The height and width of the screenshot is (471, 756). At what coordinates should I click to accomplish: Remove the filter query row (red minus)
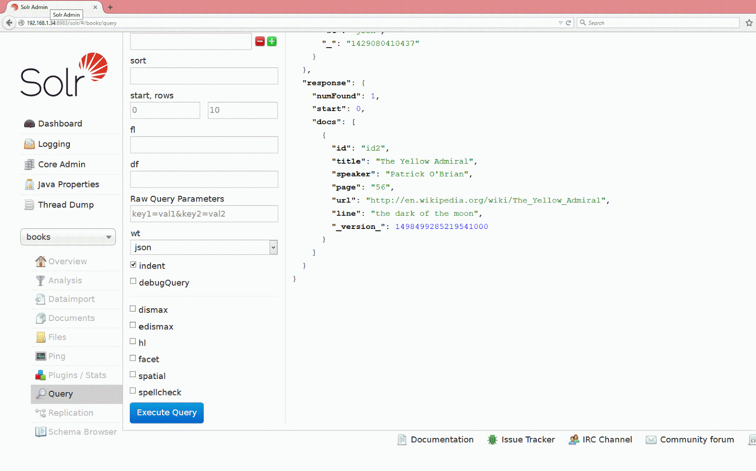260,42
